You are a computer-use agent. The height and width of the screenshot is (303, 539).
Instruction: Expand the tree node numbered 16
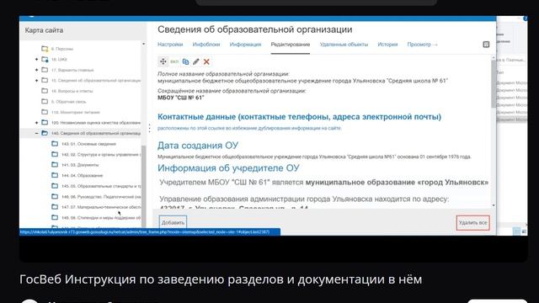pos(36,60)
